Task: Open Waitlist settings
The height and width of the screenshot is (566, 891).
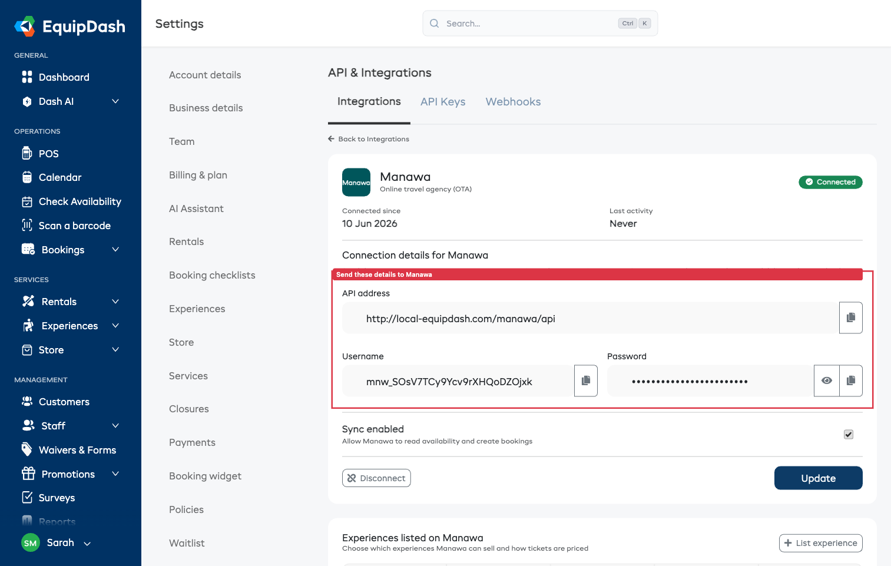Action: (187, 543)
